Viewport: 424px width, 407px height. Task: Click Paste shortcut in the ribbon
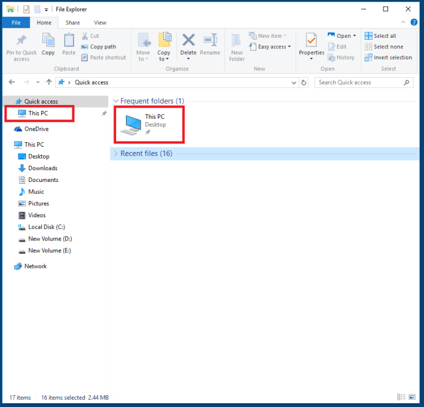[104, 57]
